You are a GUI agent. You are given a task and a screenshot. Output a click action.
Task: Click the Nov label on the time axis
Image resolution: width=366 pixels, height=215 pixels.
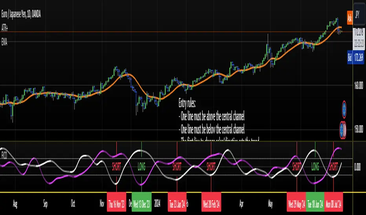(x=102, y=204)
